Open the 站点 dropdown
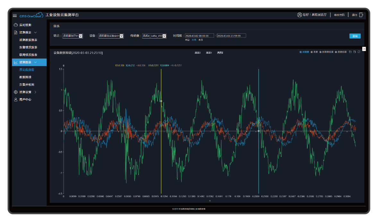Viewport: 378px width, 222px height. pyautogui.click(x=73, y=36)
